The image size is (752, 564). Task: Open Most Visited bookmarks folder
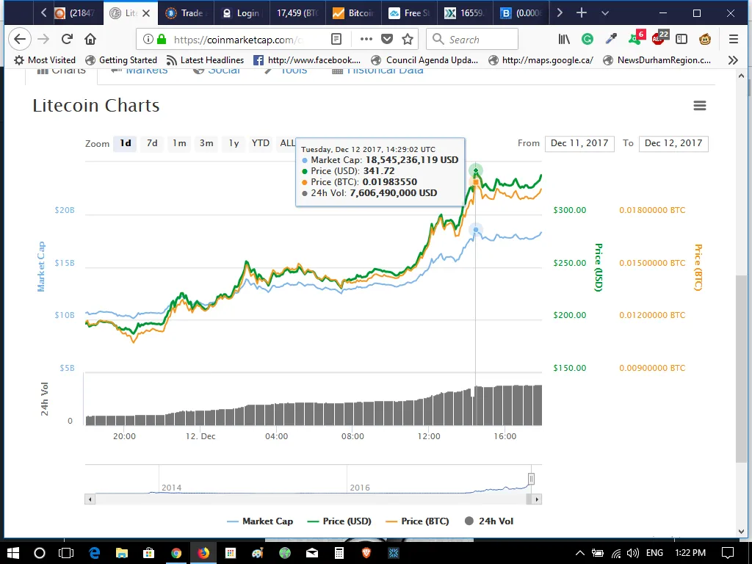point(45,60)
